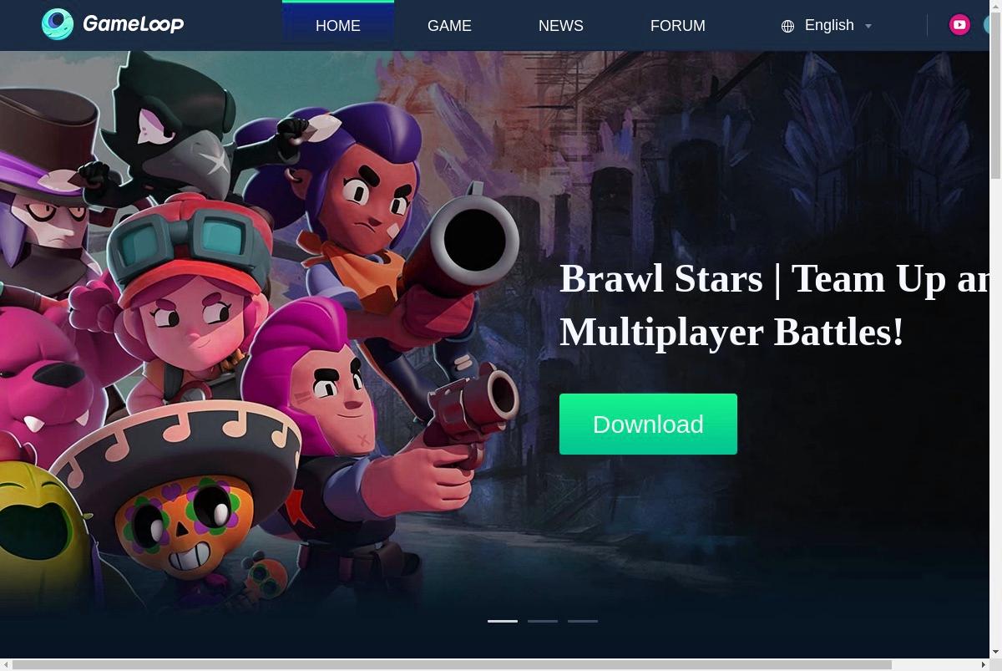Click the GameLoop logo icon
The image size is (1002, 671).
[x=58, y=24]
